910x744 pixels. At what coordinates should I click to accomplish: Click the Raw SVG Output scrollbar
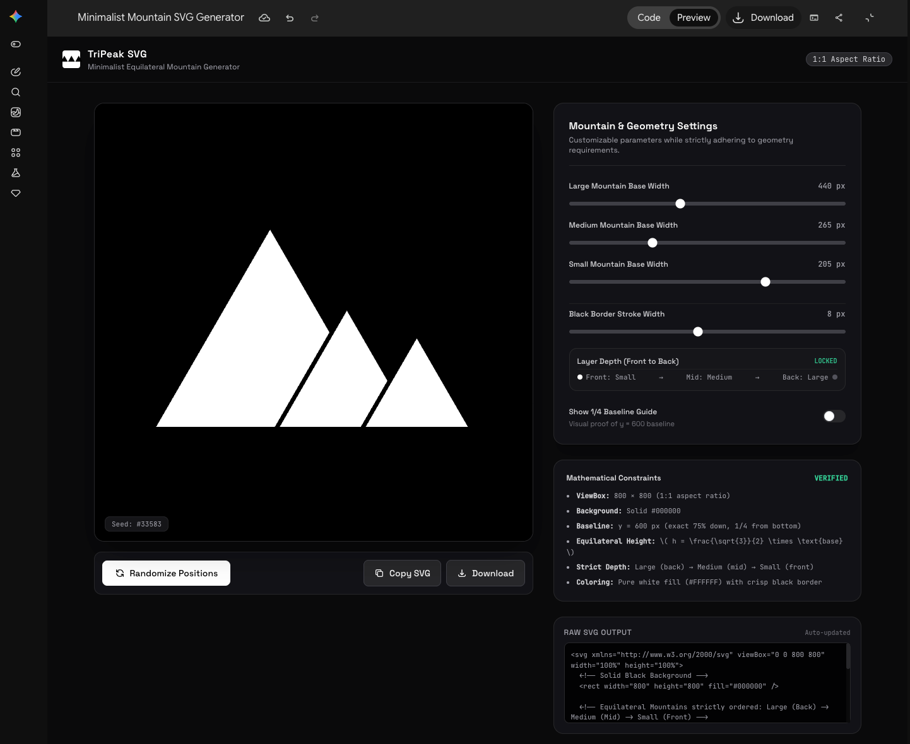coord(848,656)
